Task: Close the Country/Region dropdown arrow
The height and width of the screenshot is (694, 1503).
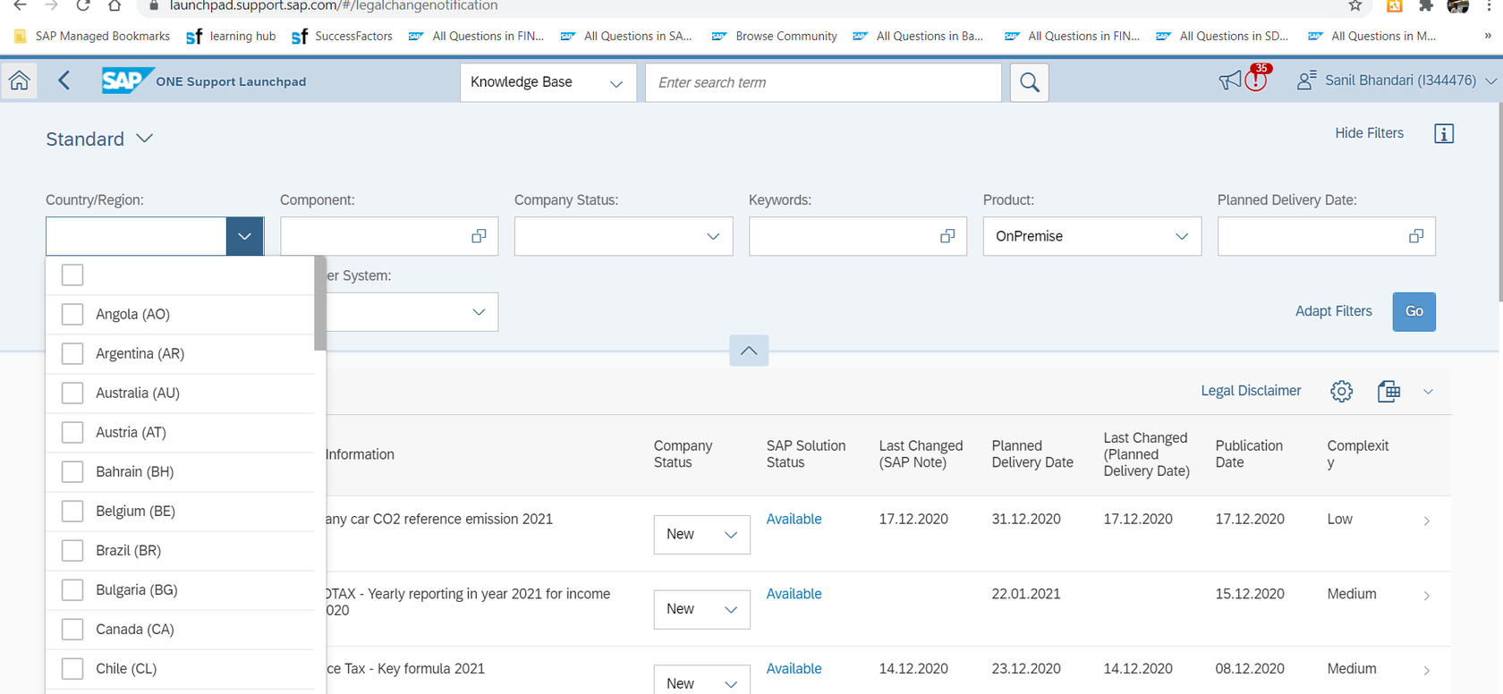Action: click(x=244, y=236)
